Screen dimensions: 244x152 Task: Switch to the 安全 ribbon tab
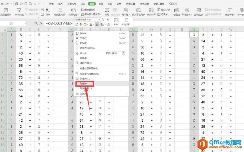[x=119, y=4]
